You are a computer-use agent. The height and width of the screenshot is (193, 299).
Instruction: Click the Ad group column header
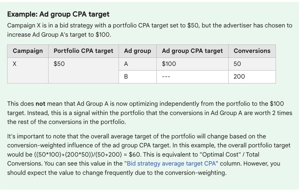pyautogui.click(x=137, y=50)
